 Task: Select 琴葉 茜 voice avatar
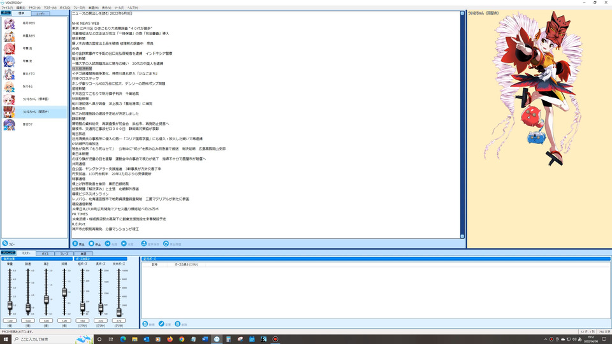[9, 49]
